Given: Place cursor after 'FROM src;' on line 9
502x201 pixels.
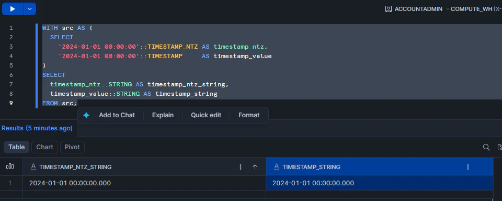Looking at the screenshot, I should (77, 103).
